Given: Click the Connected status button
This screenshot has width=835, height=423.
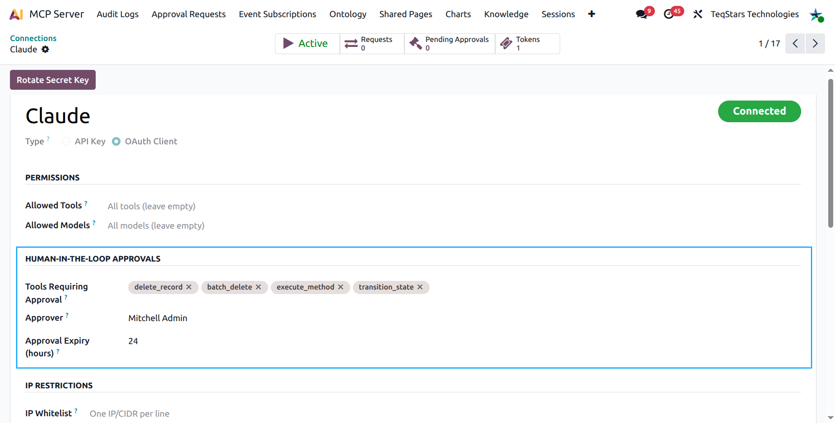Looking at the screenshot, I should (x=759, y=111).
